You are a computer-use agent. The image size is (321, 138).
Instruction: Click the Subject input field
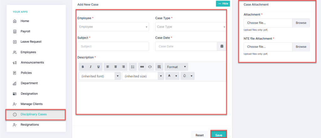(x=113, y=46)
